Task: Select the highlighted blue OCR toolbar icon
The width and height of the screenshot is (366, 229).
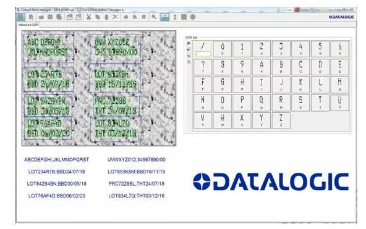Action: [164, 17]
